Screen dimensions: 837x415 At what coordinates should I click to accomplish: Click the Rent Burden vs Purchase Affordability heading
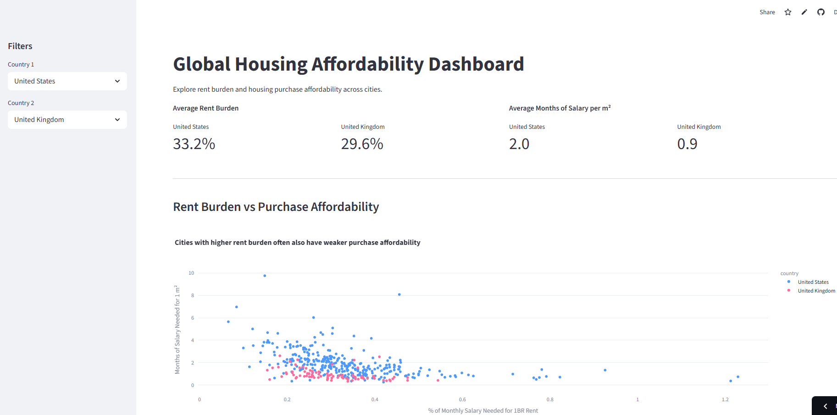(x=276, y=207)
